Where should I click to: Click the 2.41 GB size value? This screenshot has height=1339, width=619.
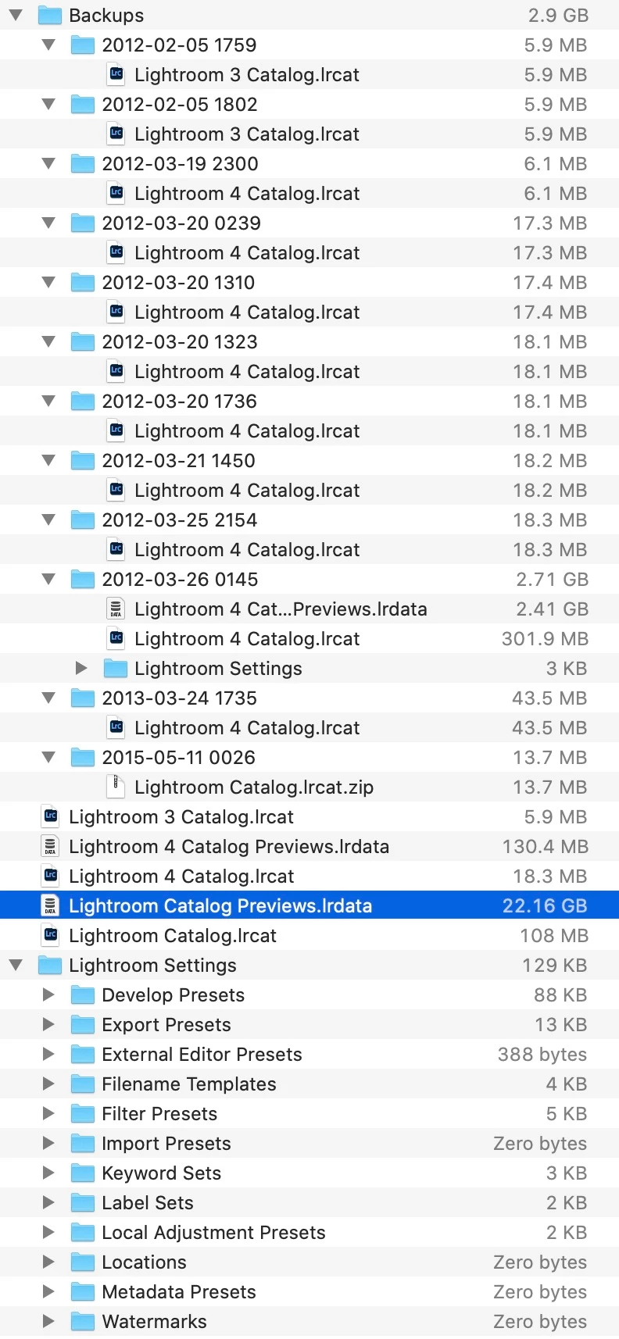click(x=552, y=609)
